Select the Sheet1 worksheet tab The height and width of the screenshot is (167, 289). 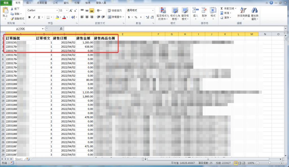pyautogui.click(x=19, y=159)
